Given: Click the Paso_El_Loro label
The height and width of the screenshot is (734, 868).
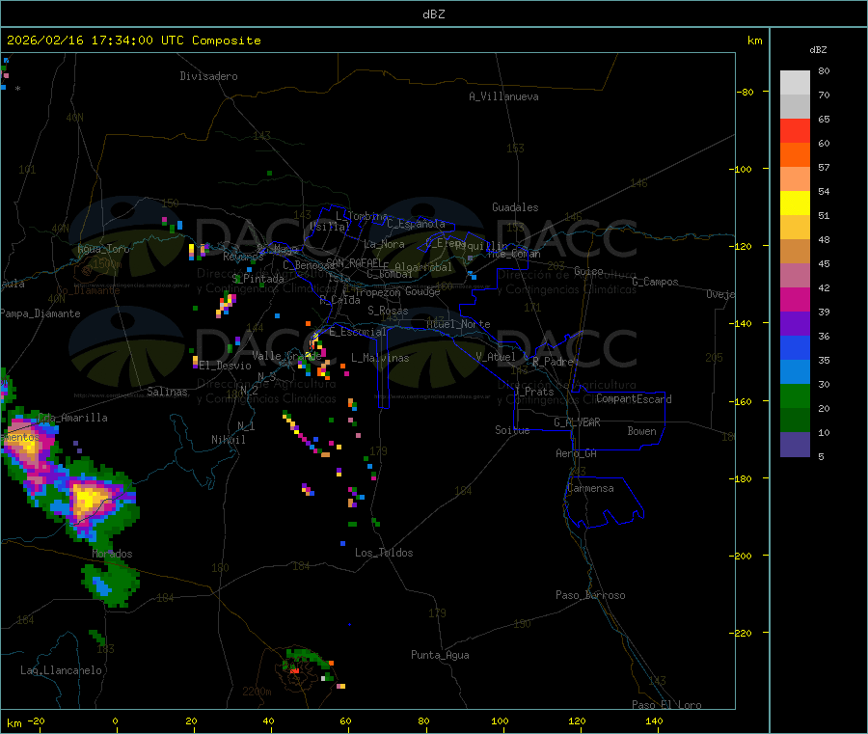Looking at the screenshot, I should click(666, 705).
